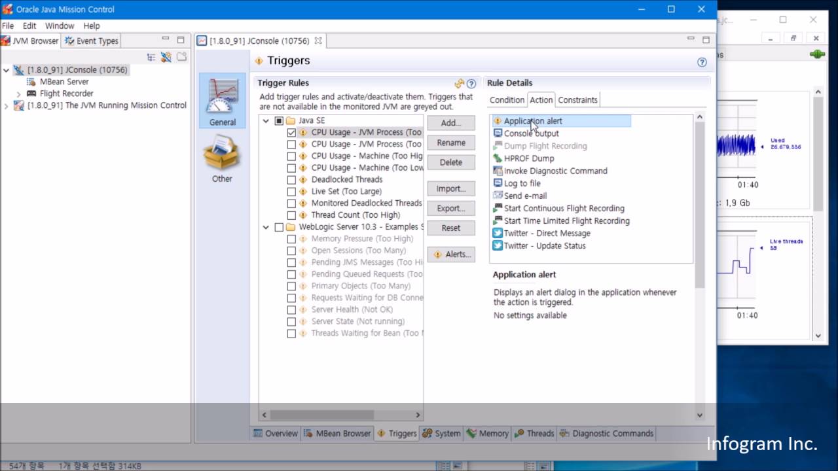The width and height of the screenshot is (838, 471).
Task: Select the Twitter - Update Status action
Action: [539, 246]
